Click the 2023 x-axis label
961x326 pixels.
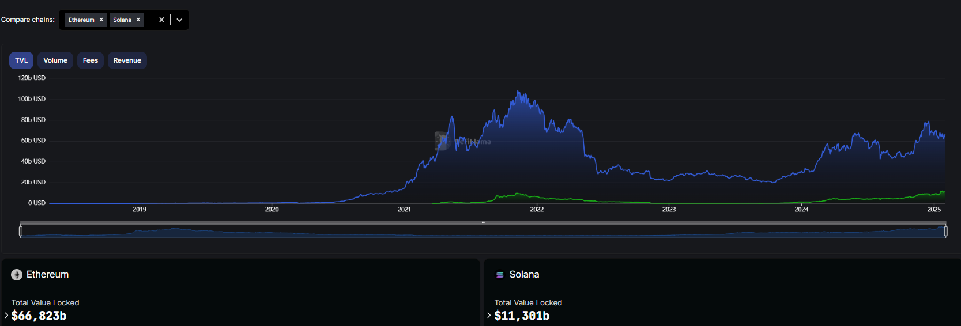[x=669, y=209]
